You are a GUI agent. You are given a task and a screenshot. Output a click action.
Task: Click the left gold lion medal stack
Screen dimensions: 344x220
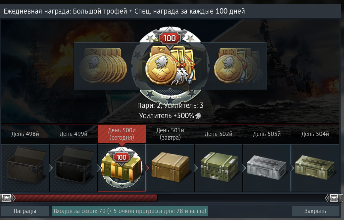click(x=103, y=66)
